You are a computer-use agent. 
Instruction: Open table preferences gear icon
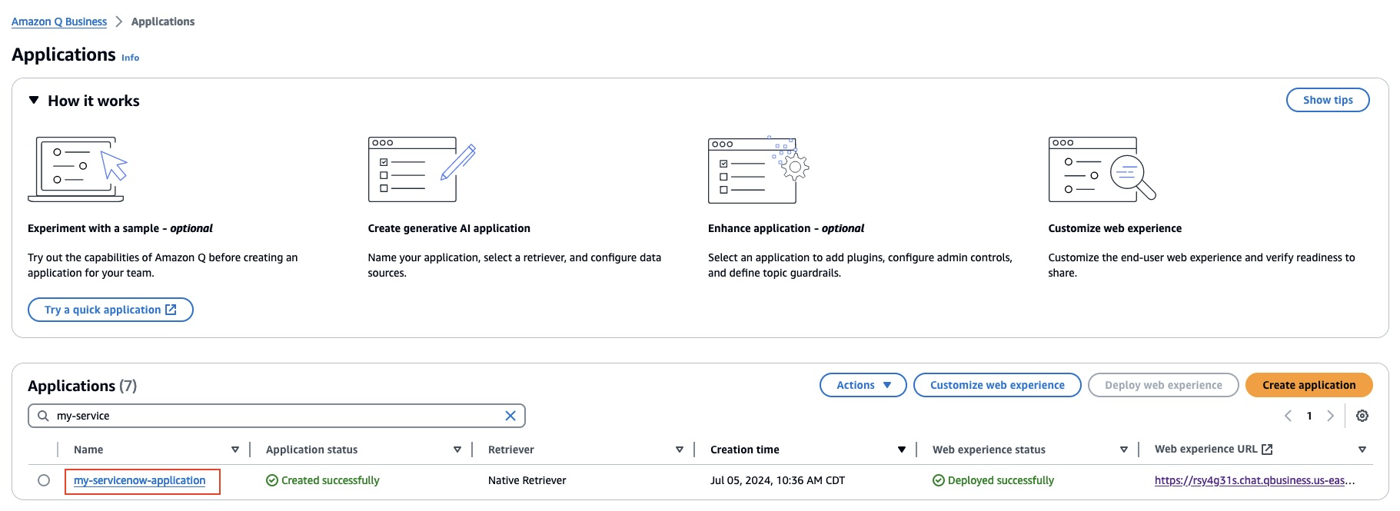1362,416
